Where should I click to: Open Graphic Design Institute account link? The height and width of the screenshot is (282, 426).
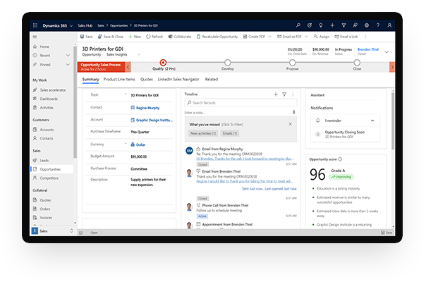click(154, 120)
